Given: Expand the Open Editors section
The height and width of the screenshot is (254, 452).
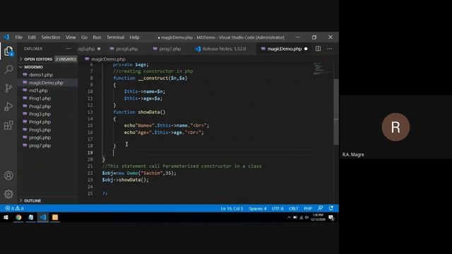Looking at the screenshot, I should click(38, 59).
